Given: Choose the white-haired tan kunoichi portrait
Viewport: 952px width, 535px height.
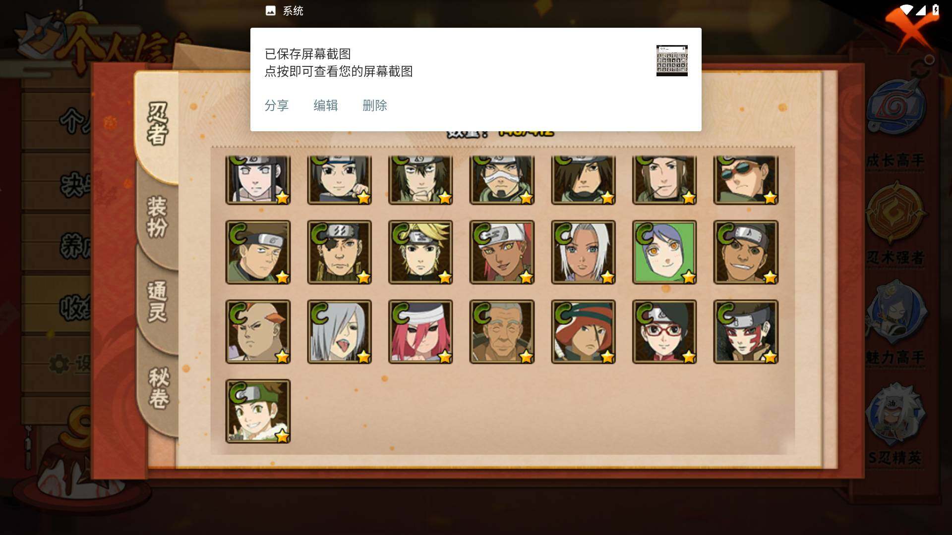Looking at the screenshot, I should click(x=583, y=252).
